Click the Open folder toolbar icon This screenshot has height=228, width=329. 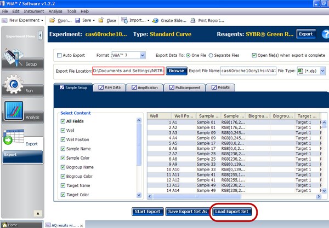coord(52,20)
